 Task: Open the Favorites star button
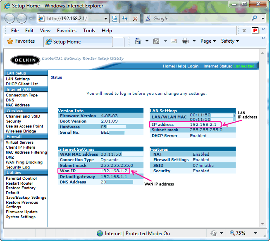pos(21,41)
